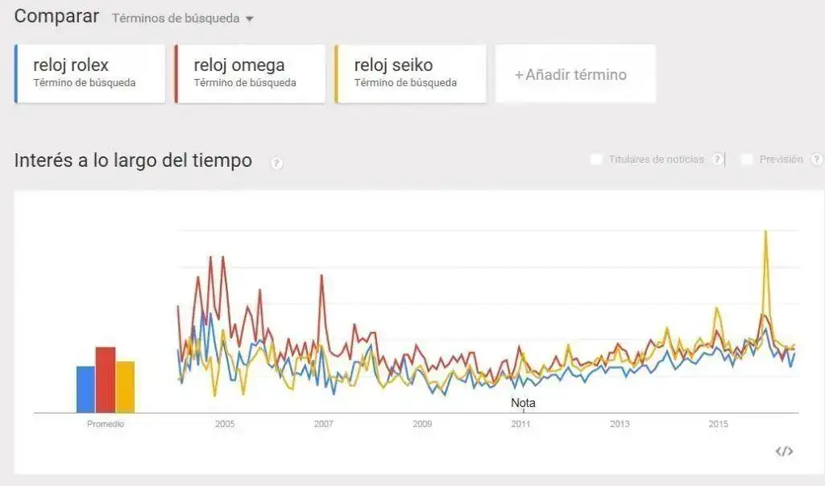Select the reloj omega search term card

coord(250,73)
